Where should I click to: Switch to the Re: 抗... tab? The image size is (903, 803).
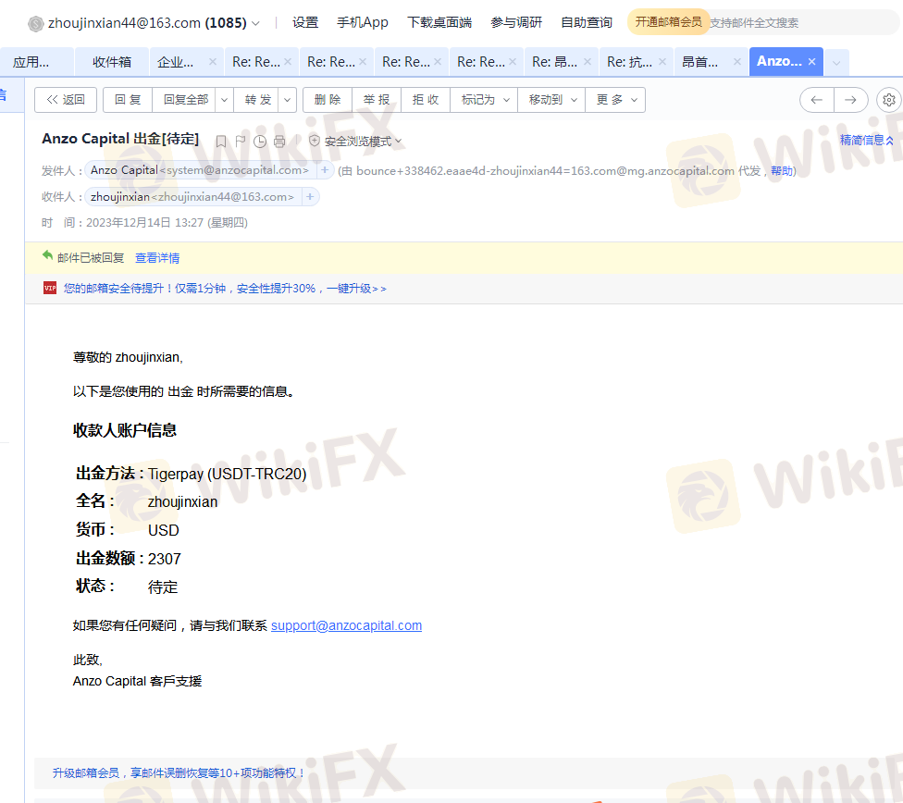629,62
